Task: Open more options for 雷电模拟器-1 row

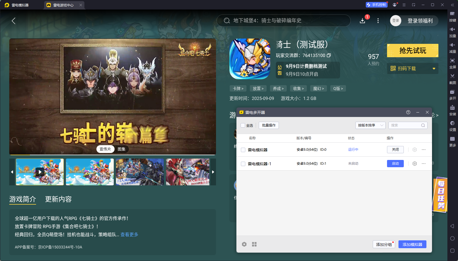Action: point(424,164)
